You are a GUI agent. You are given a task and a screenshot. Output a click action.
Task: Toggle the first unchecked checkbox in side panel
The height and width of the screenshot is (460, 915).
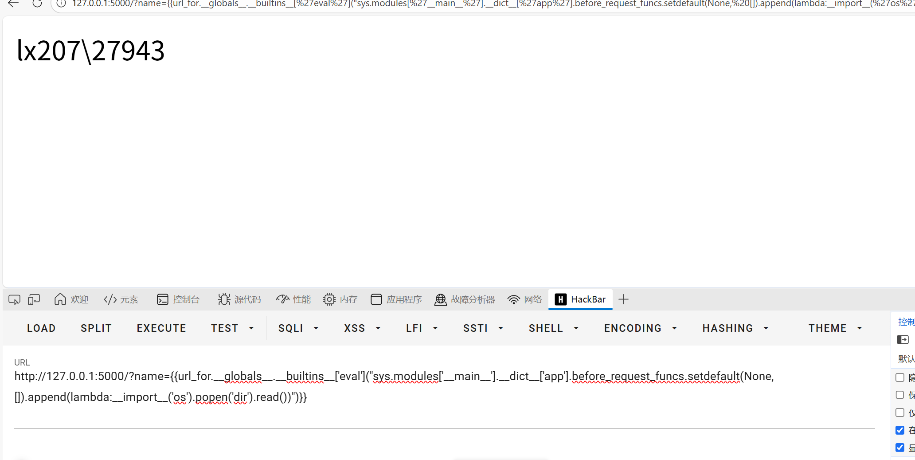click(900, 377)
